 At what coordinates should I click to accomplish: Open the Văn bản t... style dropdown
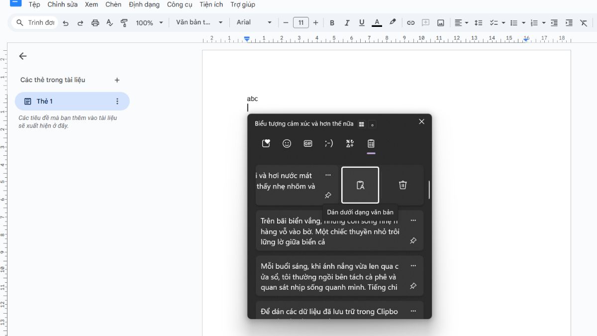pos(199,22)
